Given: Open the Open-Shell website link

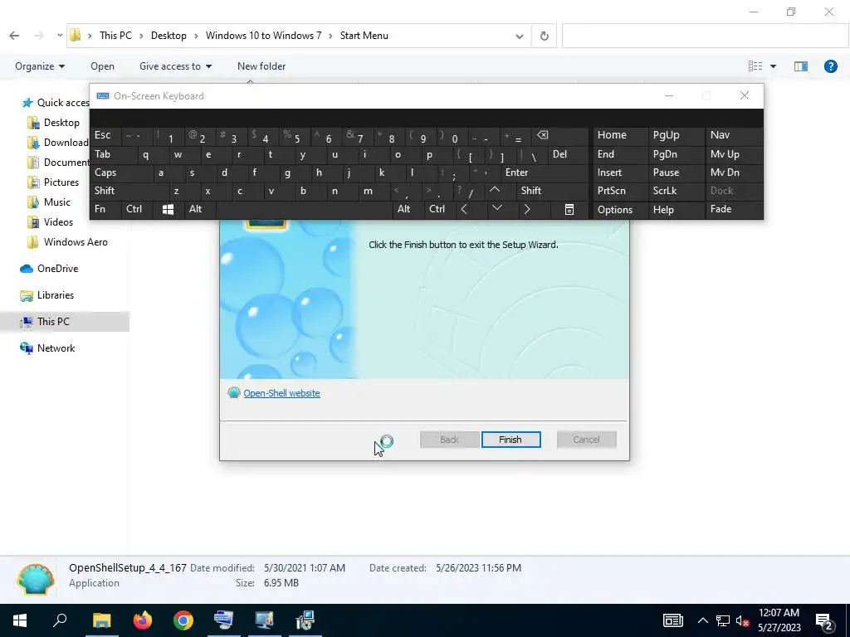Looking at the screenshot, I should tap(281, 393).
